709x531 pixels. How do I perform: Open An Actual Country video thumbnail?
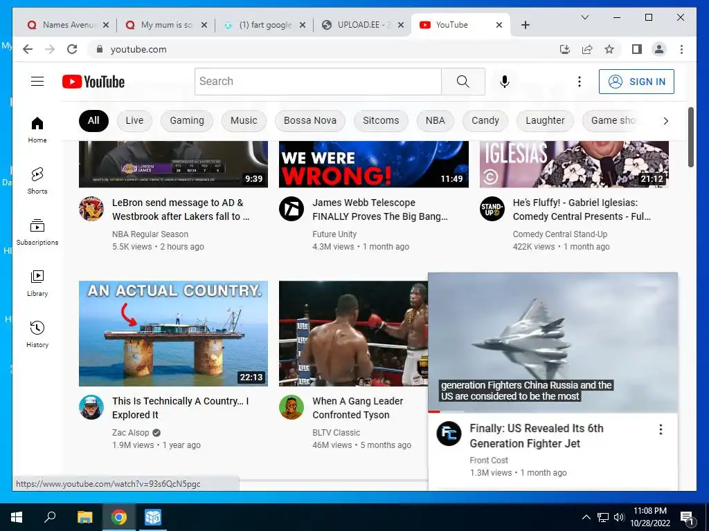(173, 333)
